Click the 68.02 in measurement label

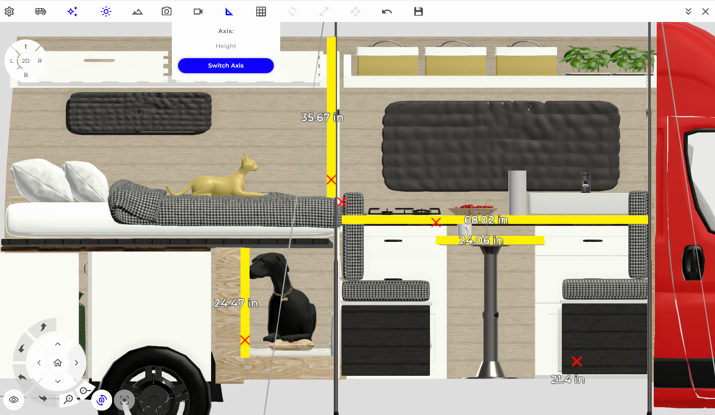pyautogui.click(x=486, y=220)
